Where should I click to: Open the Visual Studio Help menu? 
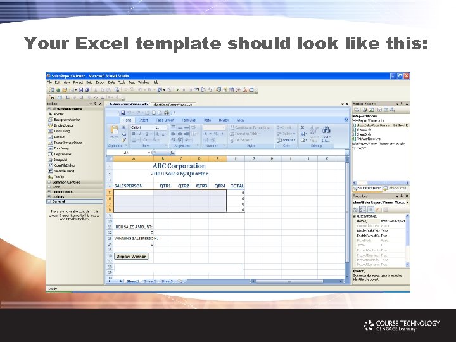click(155, 82)
